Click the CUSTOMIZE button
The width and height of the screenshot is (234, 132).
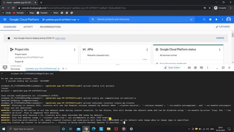coord(223,27)
